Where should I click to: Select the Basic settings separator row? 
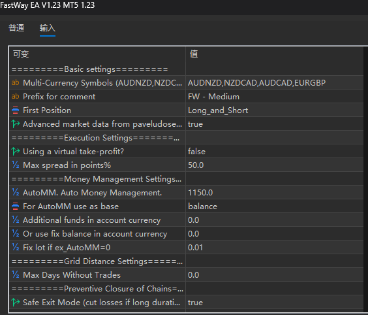point(187,69)
